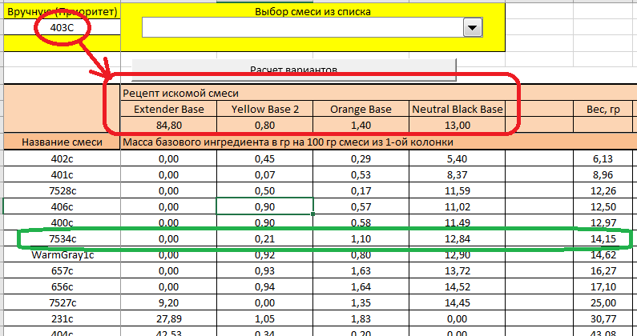This screenshot has width=637, height=336.
Task: Open the mixture selection dropdown arrow
Action: pyautogui.click(x=472, y=28)
